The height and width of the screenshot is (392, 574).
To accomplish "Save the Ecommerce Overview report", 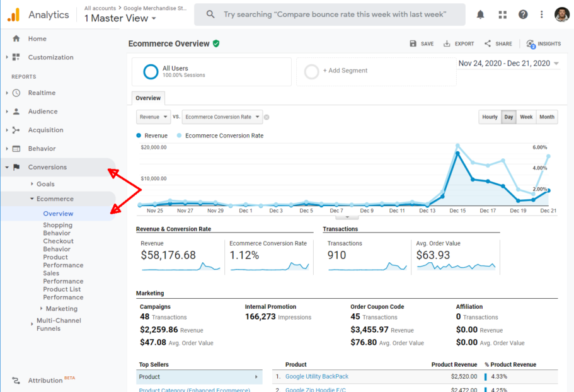I will coord(421,43).
